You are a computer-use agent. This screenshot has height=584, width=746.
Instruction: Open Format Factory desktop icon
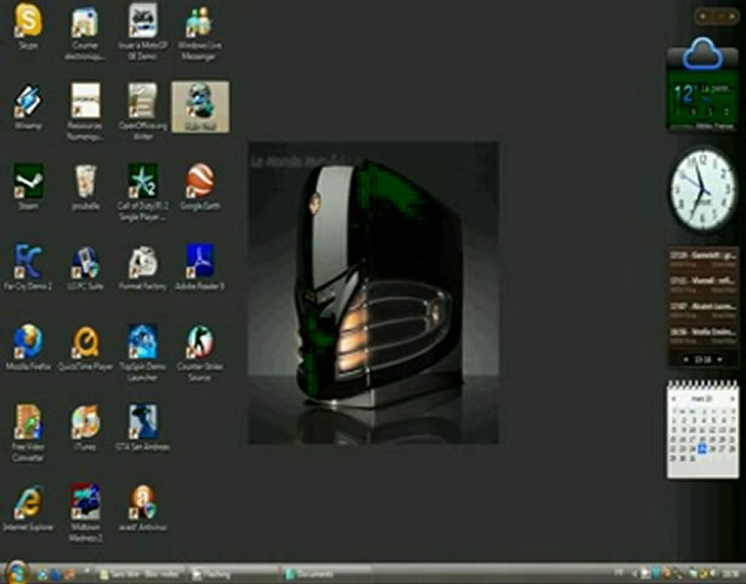tap(142, 267)
